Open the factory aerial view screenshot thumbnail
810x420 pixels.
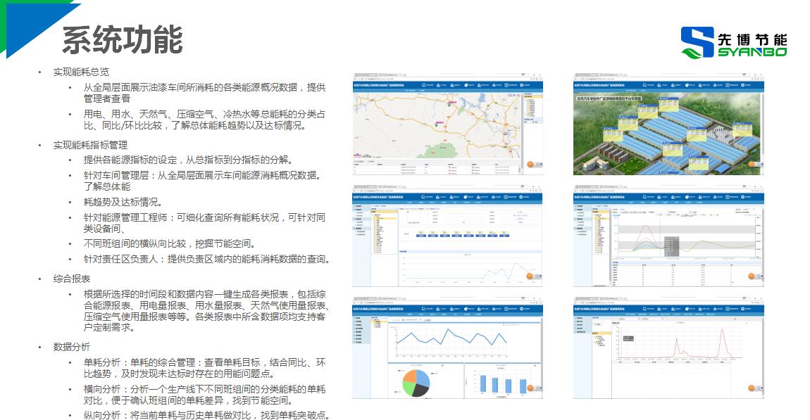(x=668, y=123)
